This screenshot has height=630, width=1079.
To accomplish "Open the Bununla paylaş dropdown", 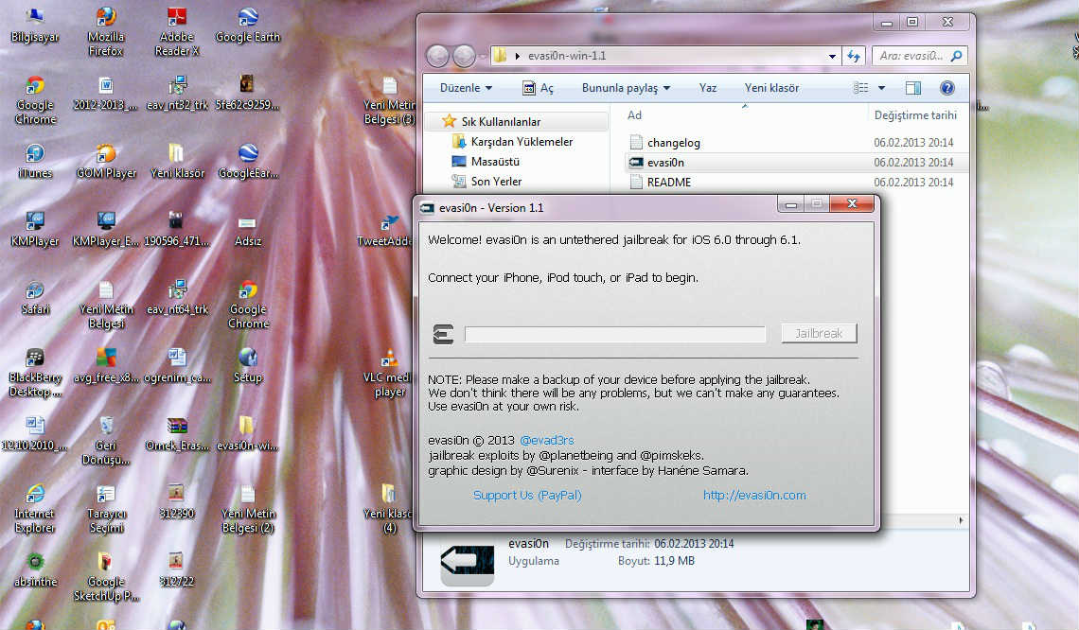I will 626,88.
